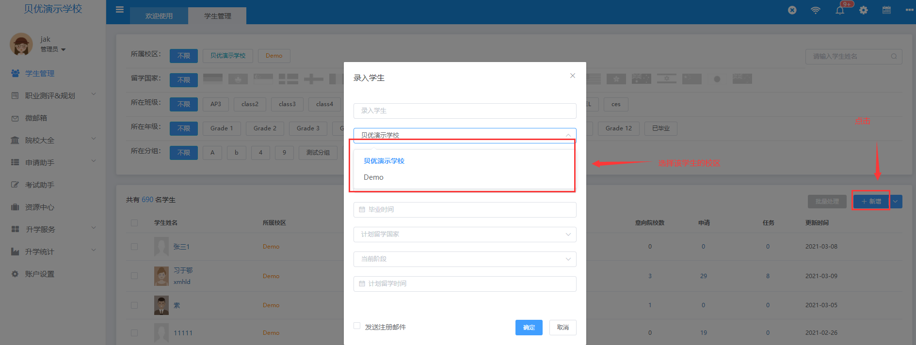The height and width of the screenshot is (345, 916).
Task: Expand the 计划留学国家 dropdown
Action: coord(465,235)
